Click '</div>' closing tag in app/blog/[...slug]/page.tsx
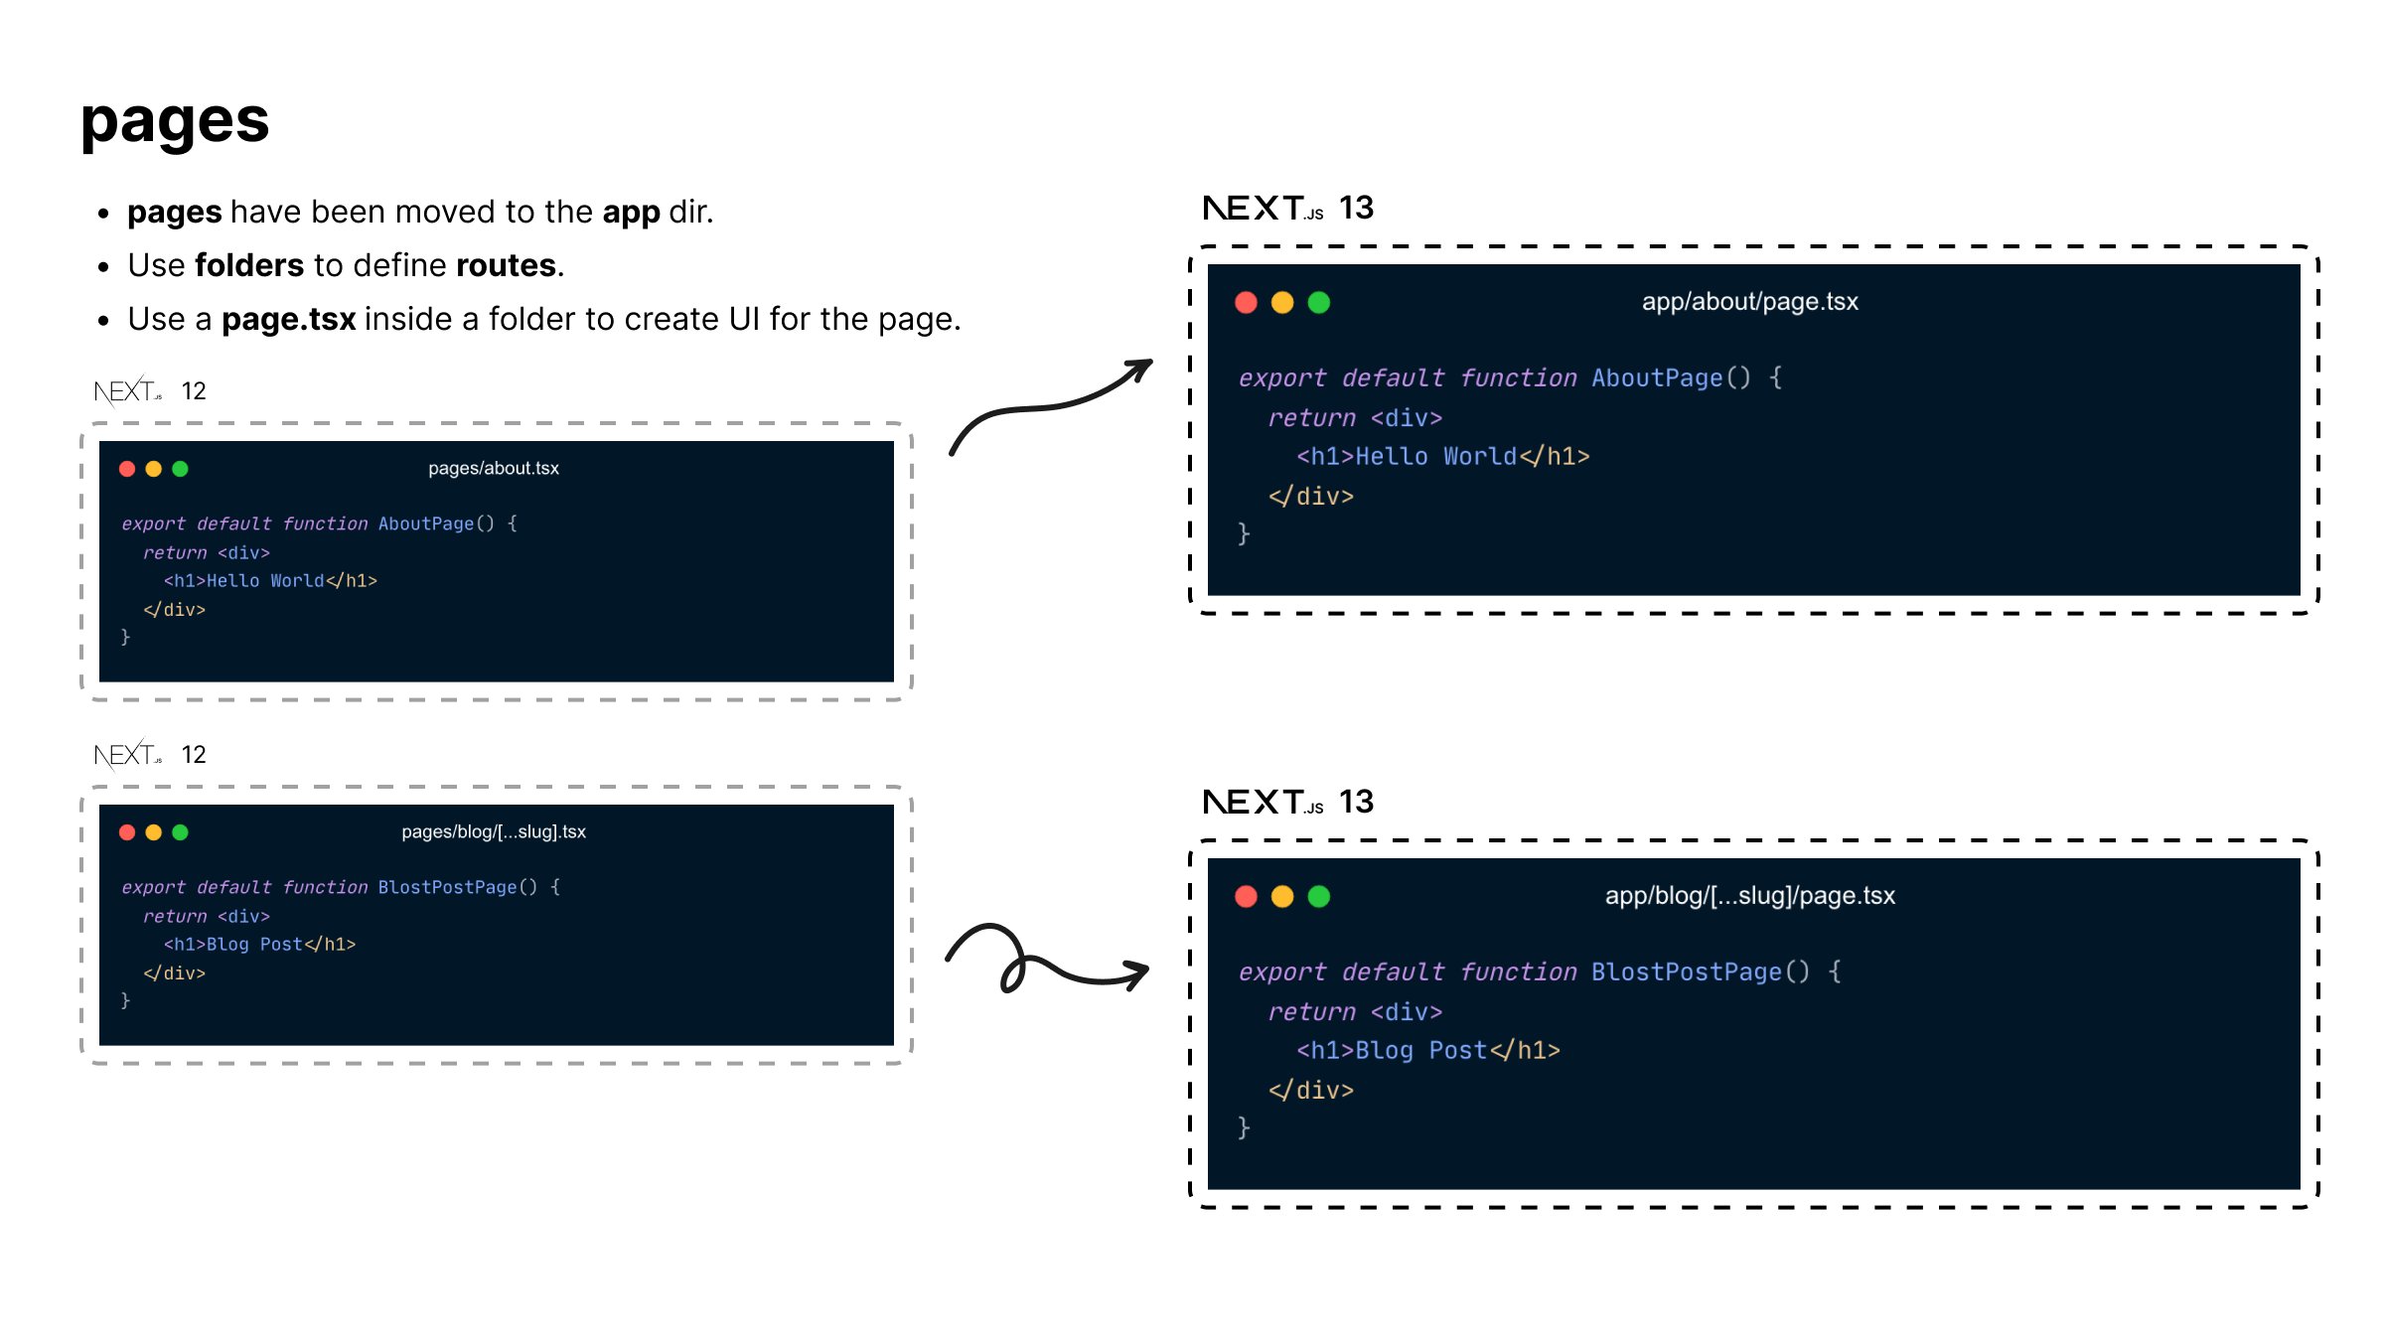This screenshot has width=2384, height=1341. tap(1311, 1090)
